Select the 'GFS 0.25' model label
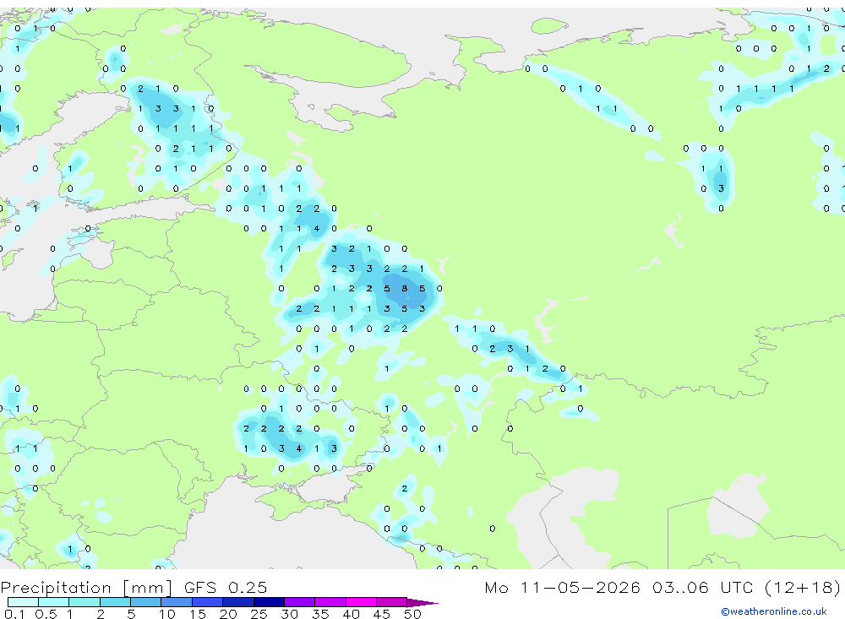The image size is (845, 619). point(226,587)
